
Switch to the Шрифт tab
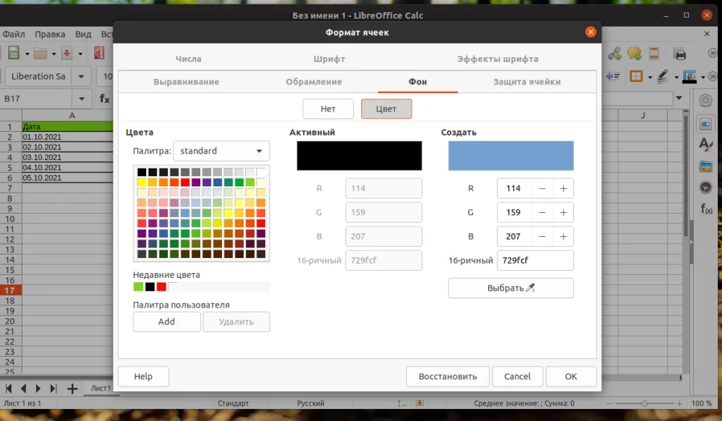(x=329, y=59)
